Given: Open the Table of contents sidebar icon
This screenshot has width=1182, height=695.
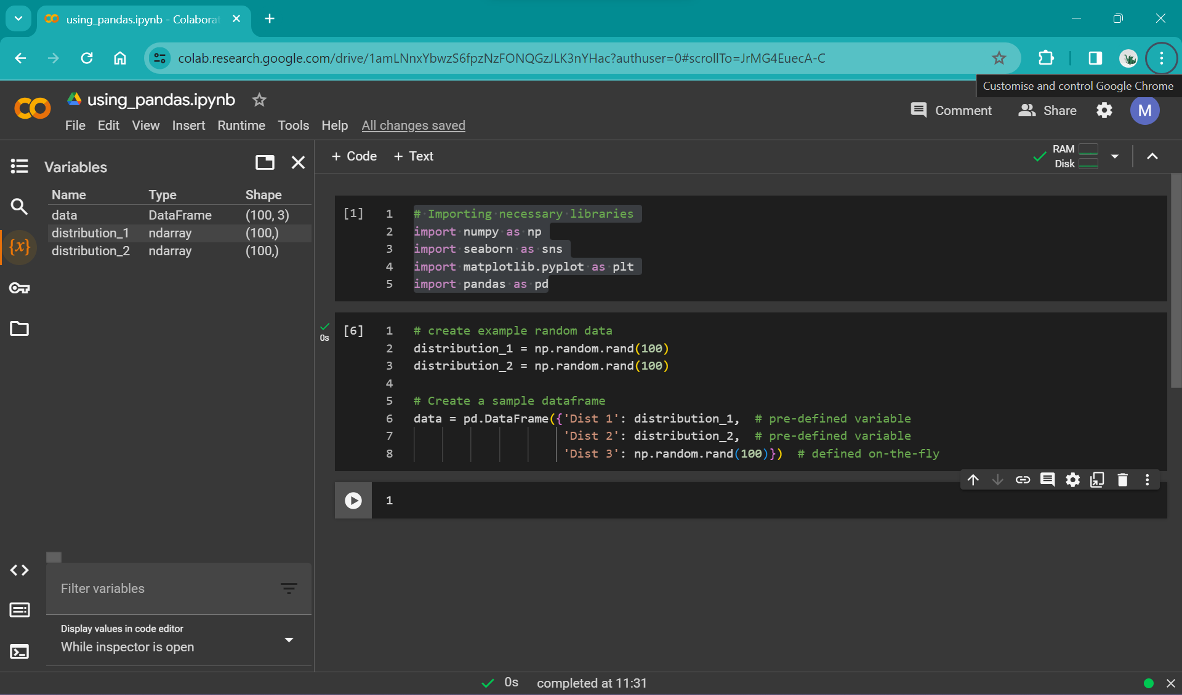Looking at the screenshot, I should click(19, 166).
